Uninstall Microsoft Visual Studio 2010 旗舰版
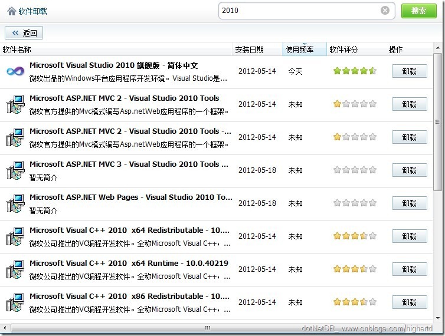 pos(409,71)
